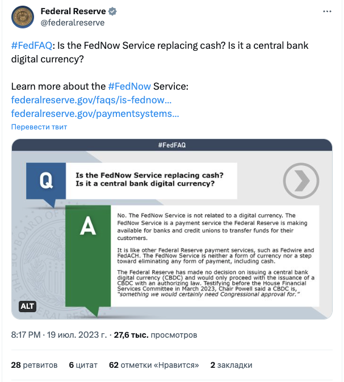The width and height of the screenshot is (344, 382).
Task: View the 6 quote tweets
Action: (x=83, y=365)
